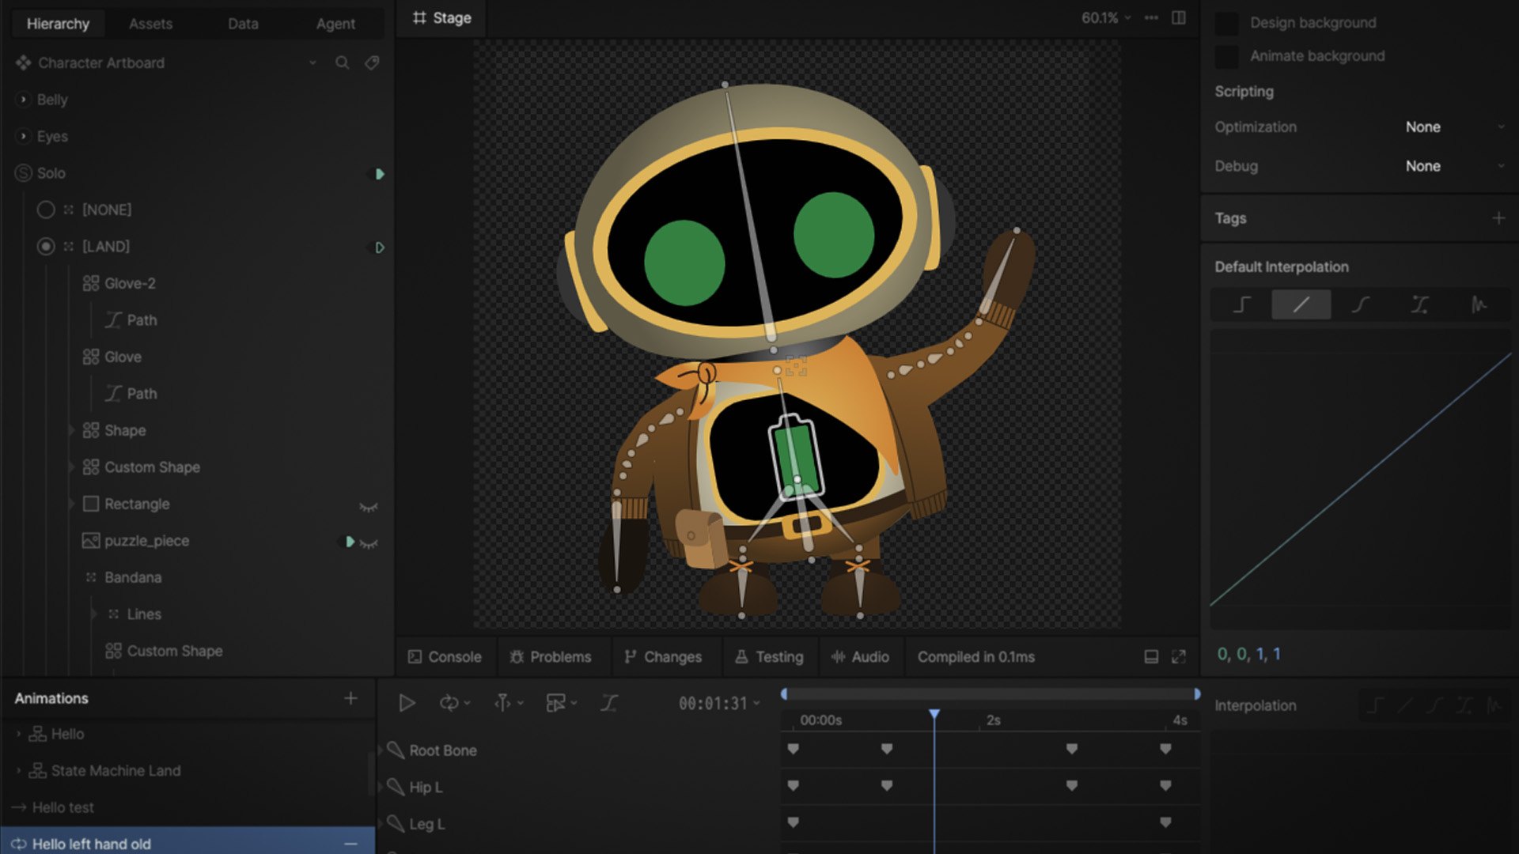Select the linear interpolation icon

(1301, 304)
